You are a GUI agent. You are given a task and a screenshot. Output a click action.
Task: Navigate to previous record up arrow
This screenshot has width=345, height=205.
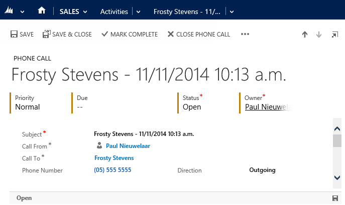pos(304,34)
